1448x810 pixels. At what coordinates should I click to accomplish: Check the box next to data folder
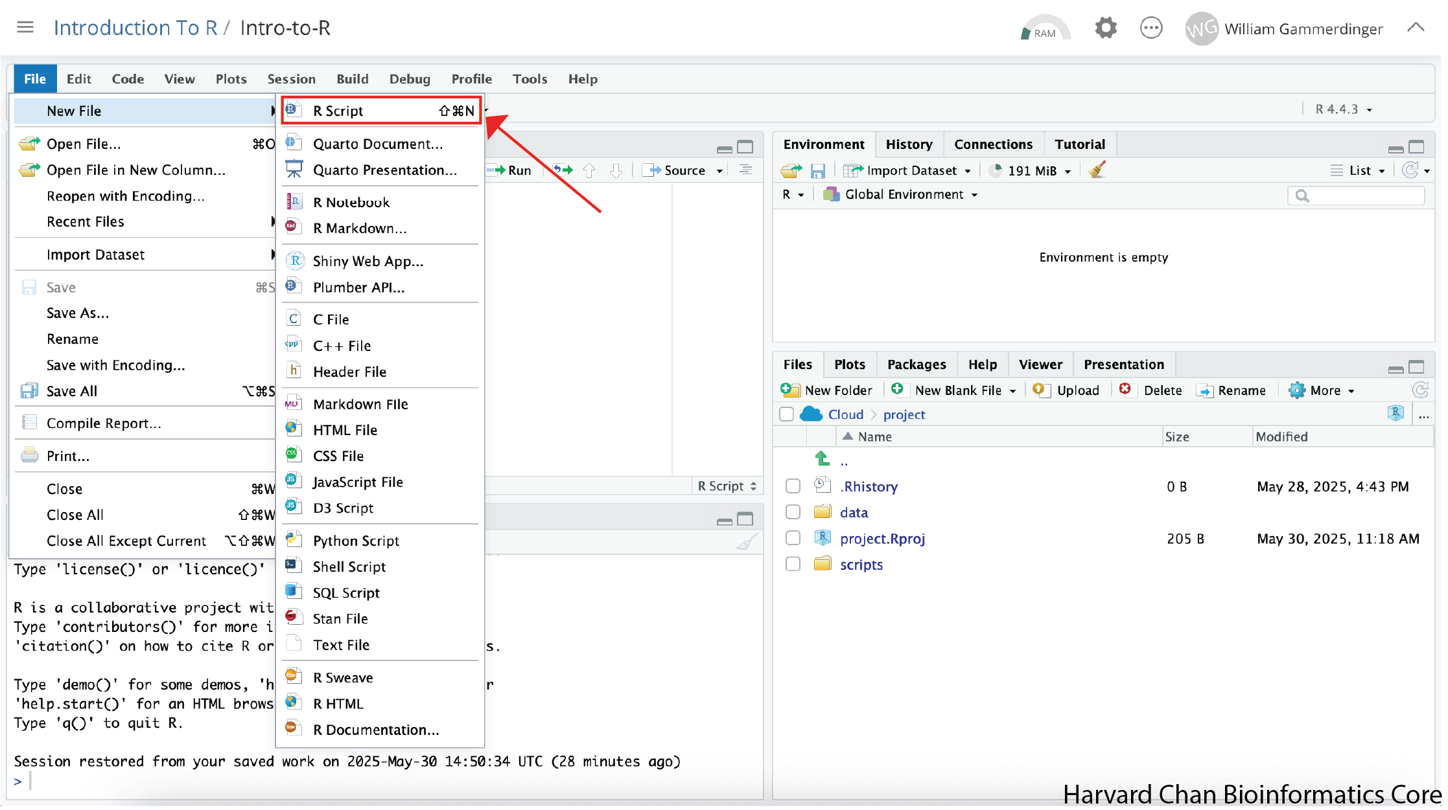[x=793, y=512]
